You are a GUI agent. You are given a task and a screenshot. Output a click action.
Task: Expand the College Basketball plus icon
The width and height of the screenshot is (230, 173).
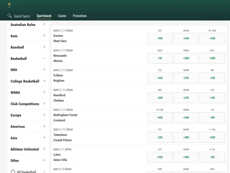point(44,81)
